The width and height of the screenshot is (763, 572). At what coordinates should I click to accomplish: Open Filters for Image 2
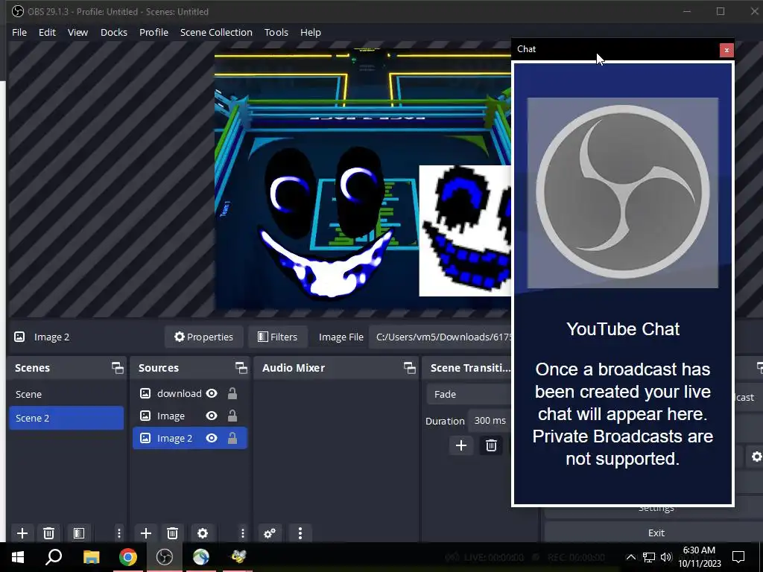tap(277, 337)
